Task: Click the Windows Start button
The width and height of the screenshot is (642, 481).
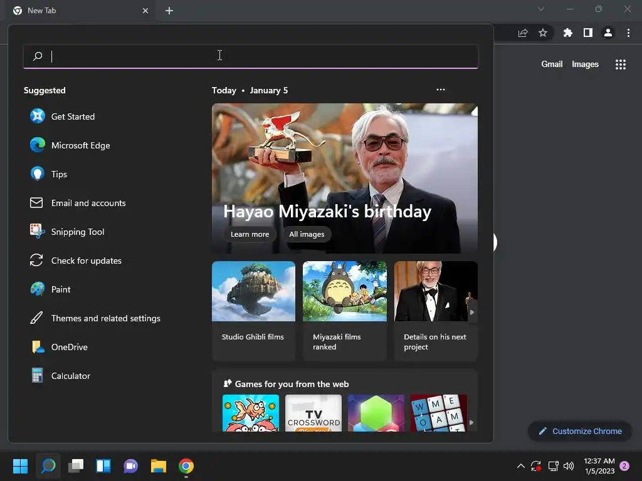Action: point(21,466)
